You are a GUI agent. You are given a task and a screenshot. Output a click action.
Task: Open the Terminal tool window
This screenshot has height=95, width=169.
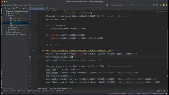pos(60,91)
